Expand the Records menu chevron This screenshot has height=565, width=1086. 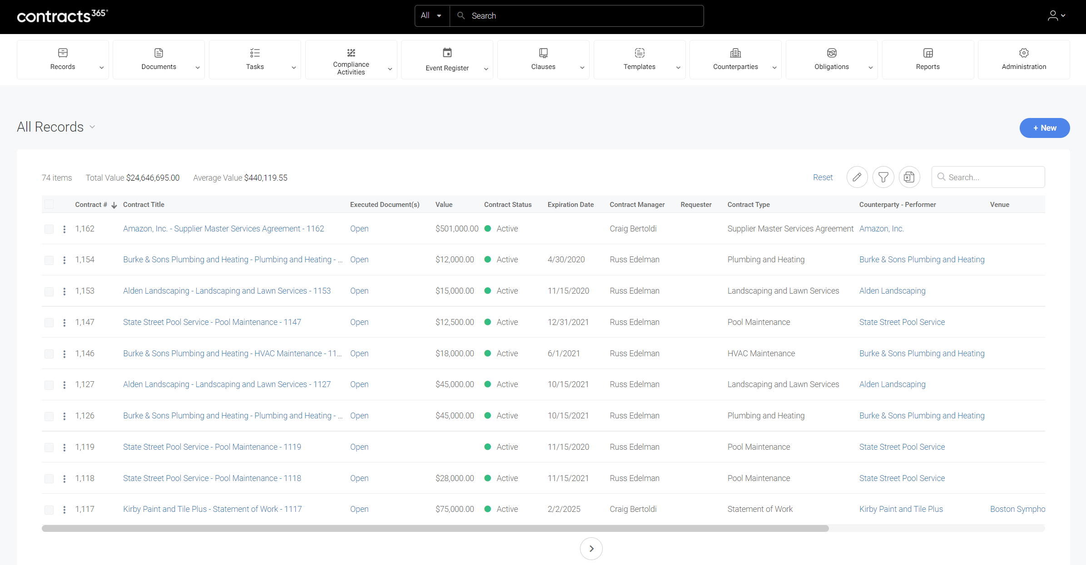click(x=102, y=68)
